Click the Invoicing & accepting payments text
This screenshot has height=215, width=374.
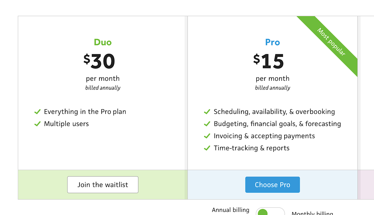coord(264,136)
